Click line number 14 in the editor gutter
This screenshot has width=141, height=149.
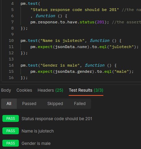11,65
